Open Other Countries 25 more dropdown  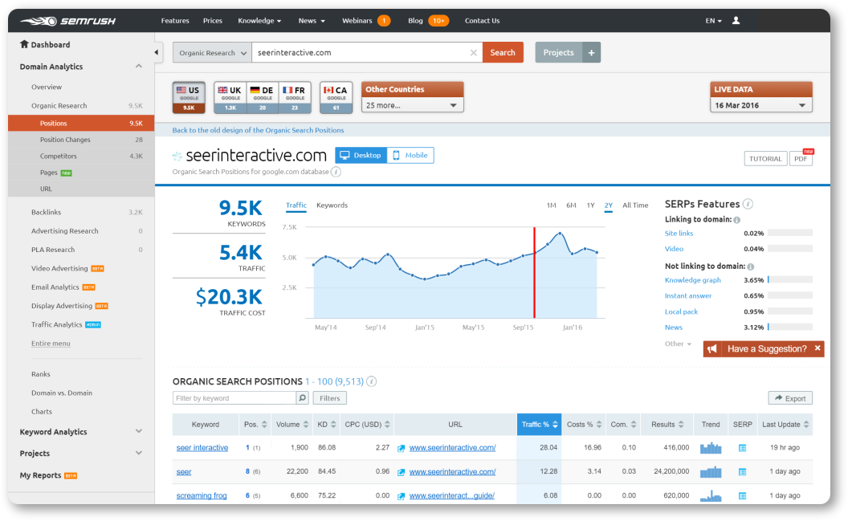[412, 105]
